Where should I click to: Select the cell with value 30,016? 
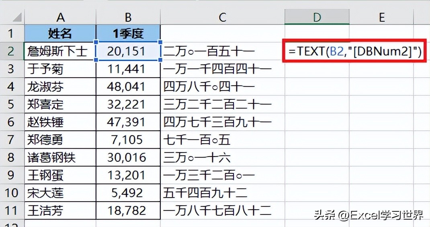(128, 157)
